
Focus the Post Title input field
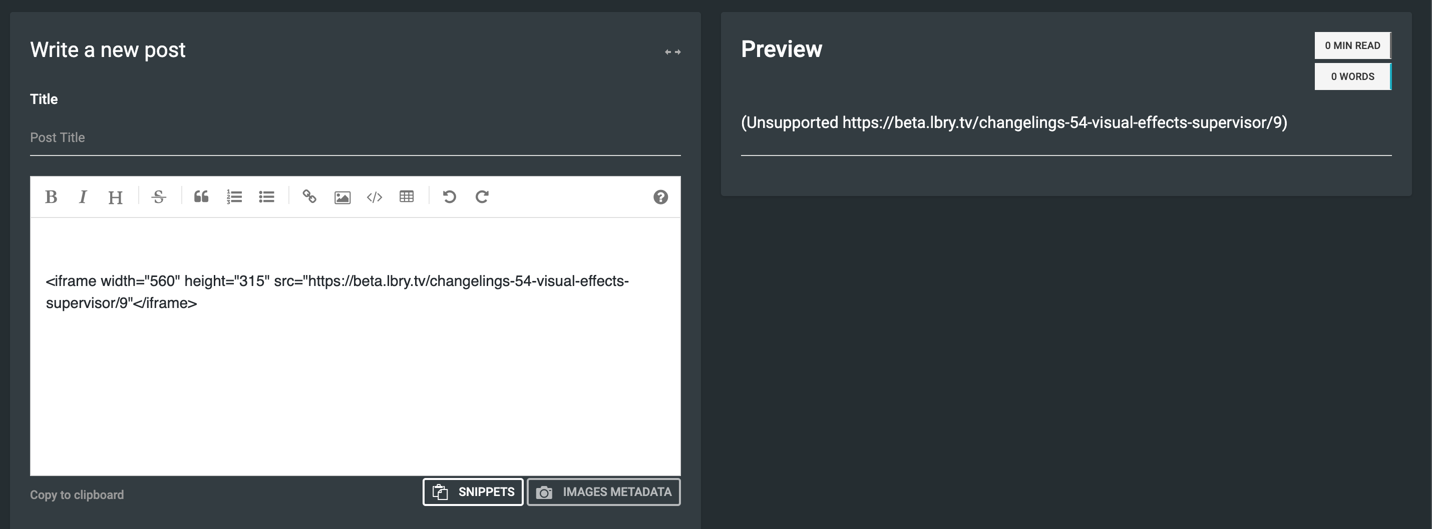point(354,137)
